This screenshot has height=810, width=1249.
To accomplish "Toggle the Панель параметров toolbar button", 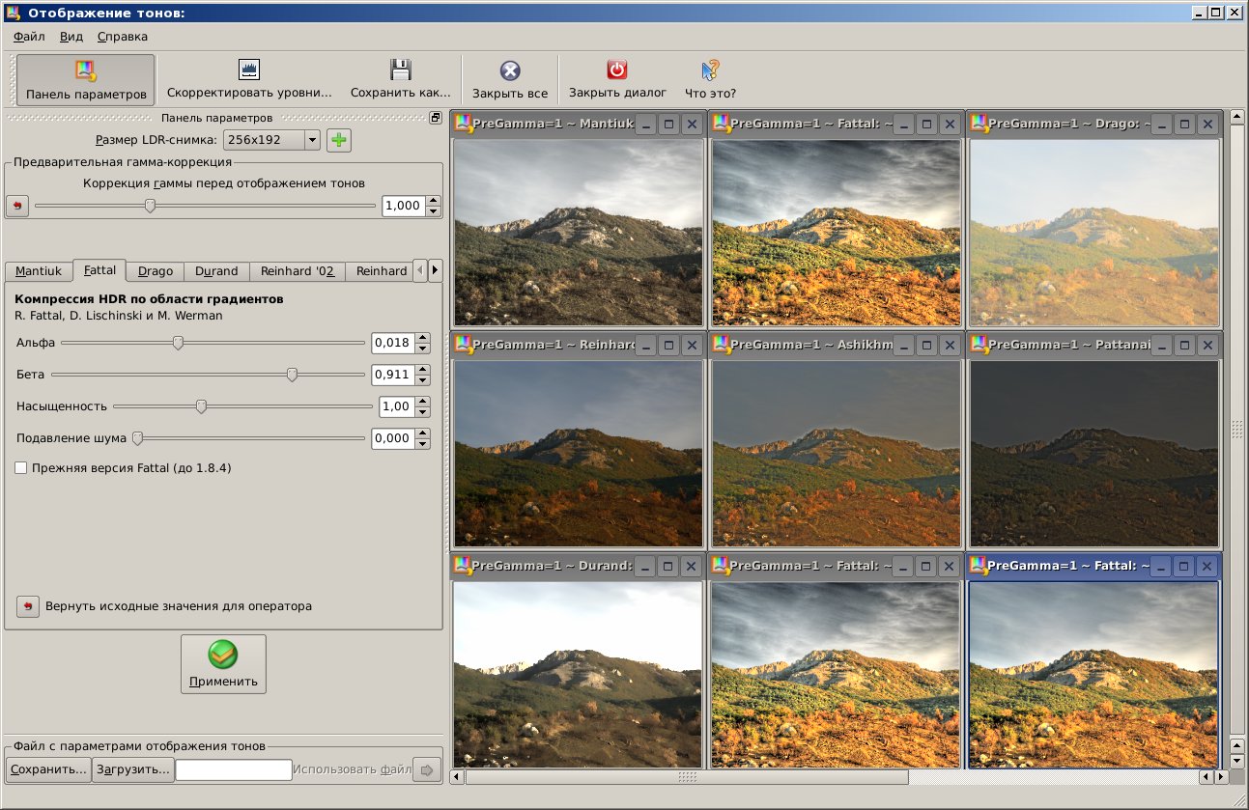I will point(86,79).
